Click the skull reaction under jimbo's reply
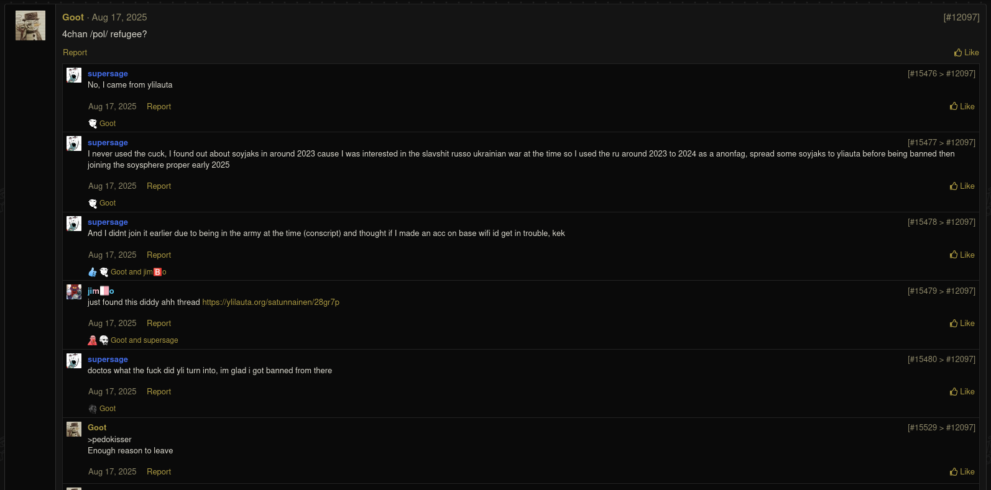Viewport: 991px width, 490px height. point(104,340)
